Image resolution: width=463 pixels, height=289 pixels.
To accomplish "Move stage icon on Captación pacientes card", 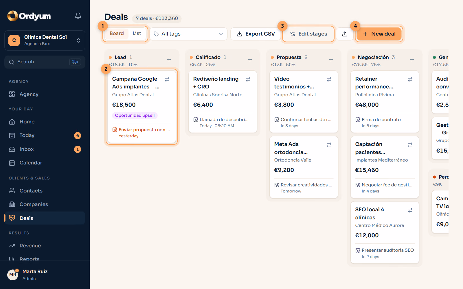I will [410, 145].
